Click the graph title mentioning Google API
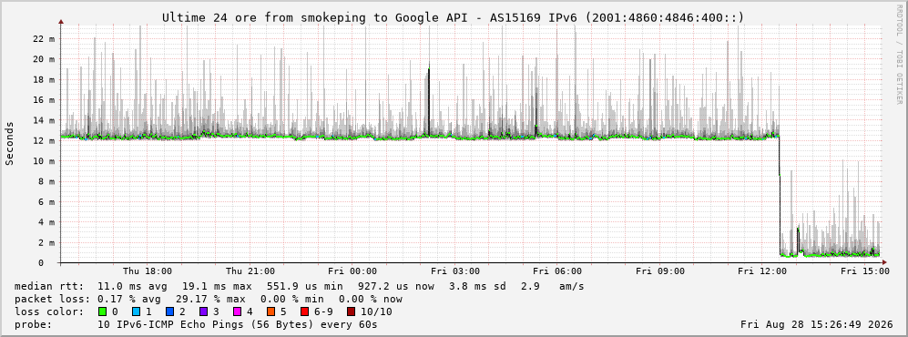908x337 pixels. point(453,17)
